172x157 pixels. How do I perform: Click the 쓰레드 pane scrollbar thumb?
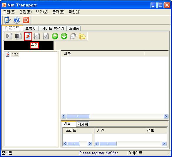point(74,143)
